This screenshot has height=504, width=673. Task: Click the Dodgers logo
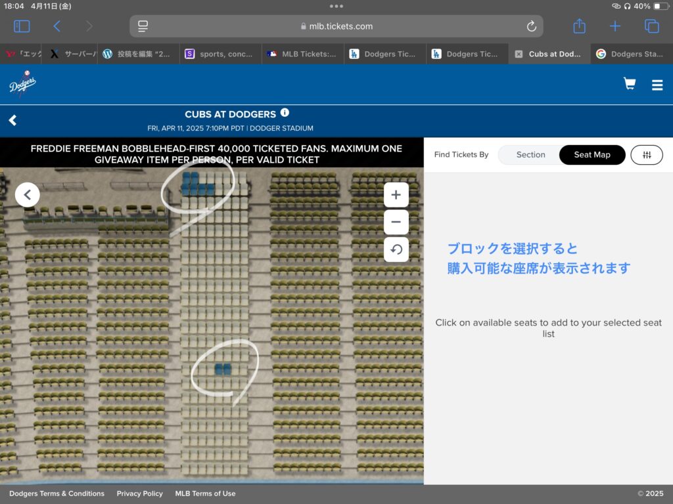pyautogui.click(x=22, y=83)
